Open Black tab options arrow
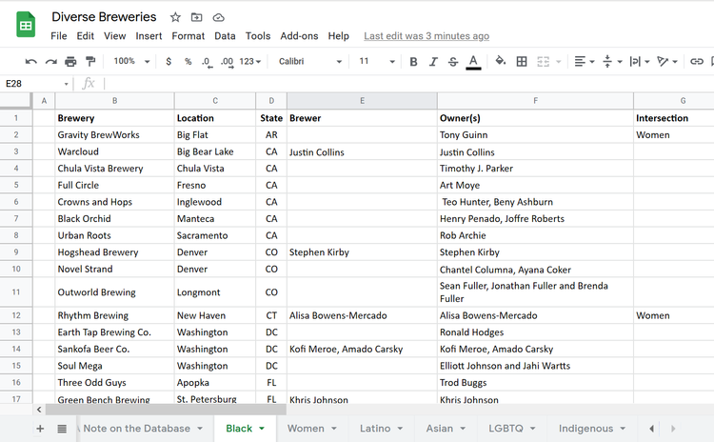The width and height of the screenshot is (714, 442). 262,429
